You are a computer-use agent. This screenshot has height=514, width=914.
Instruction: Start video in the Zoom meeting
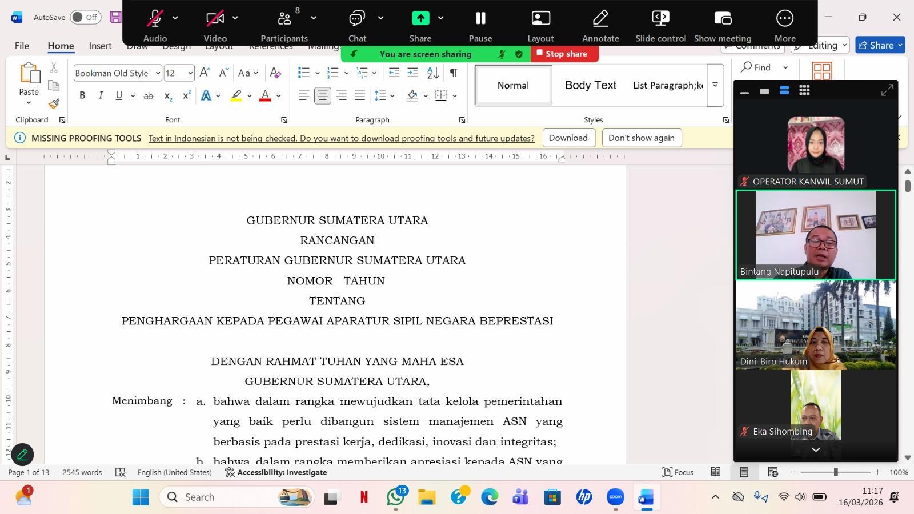[214, 23]
